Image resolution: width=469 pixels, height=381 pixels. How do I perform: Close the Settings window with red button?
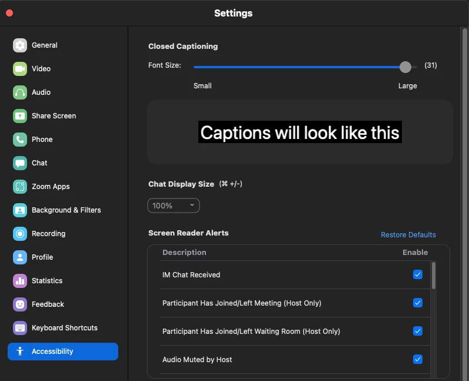pyautogui.click(x=9, y=13)
